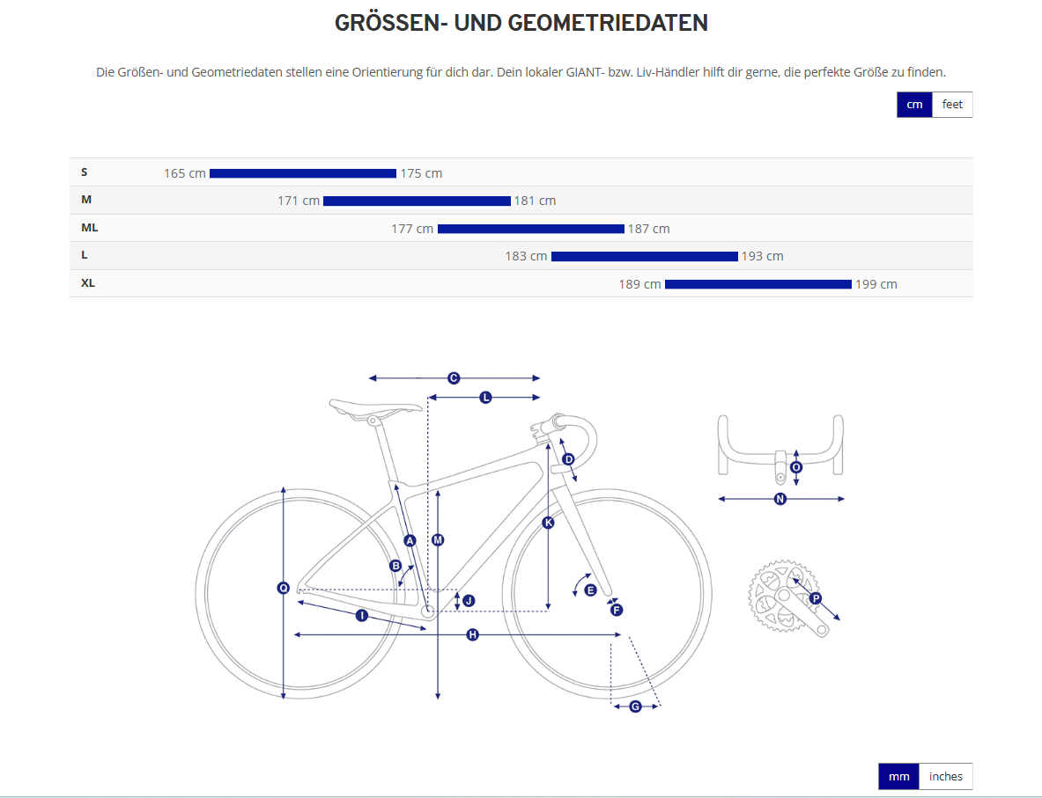Click marker N under handlebar diagram

point(780,499)
